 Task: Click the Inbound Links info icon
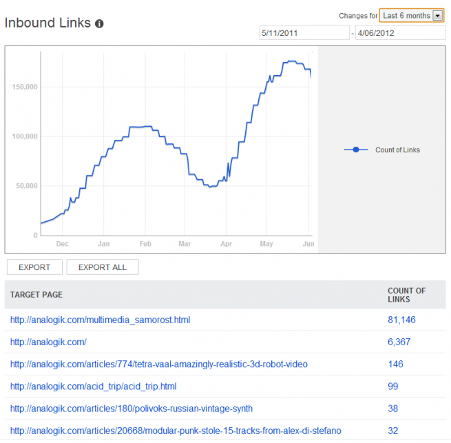click(x=99, y=23)
